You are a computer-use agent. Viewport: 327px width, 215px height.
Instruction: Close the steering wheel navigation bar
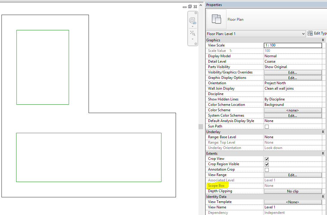point(195,13)
